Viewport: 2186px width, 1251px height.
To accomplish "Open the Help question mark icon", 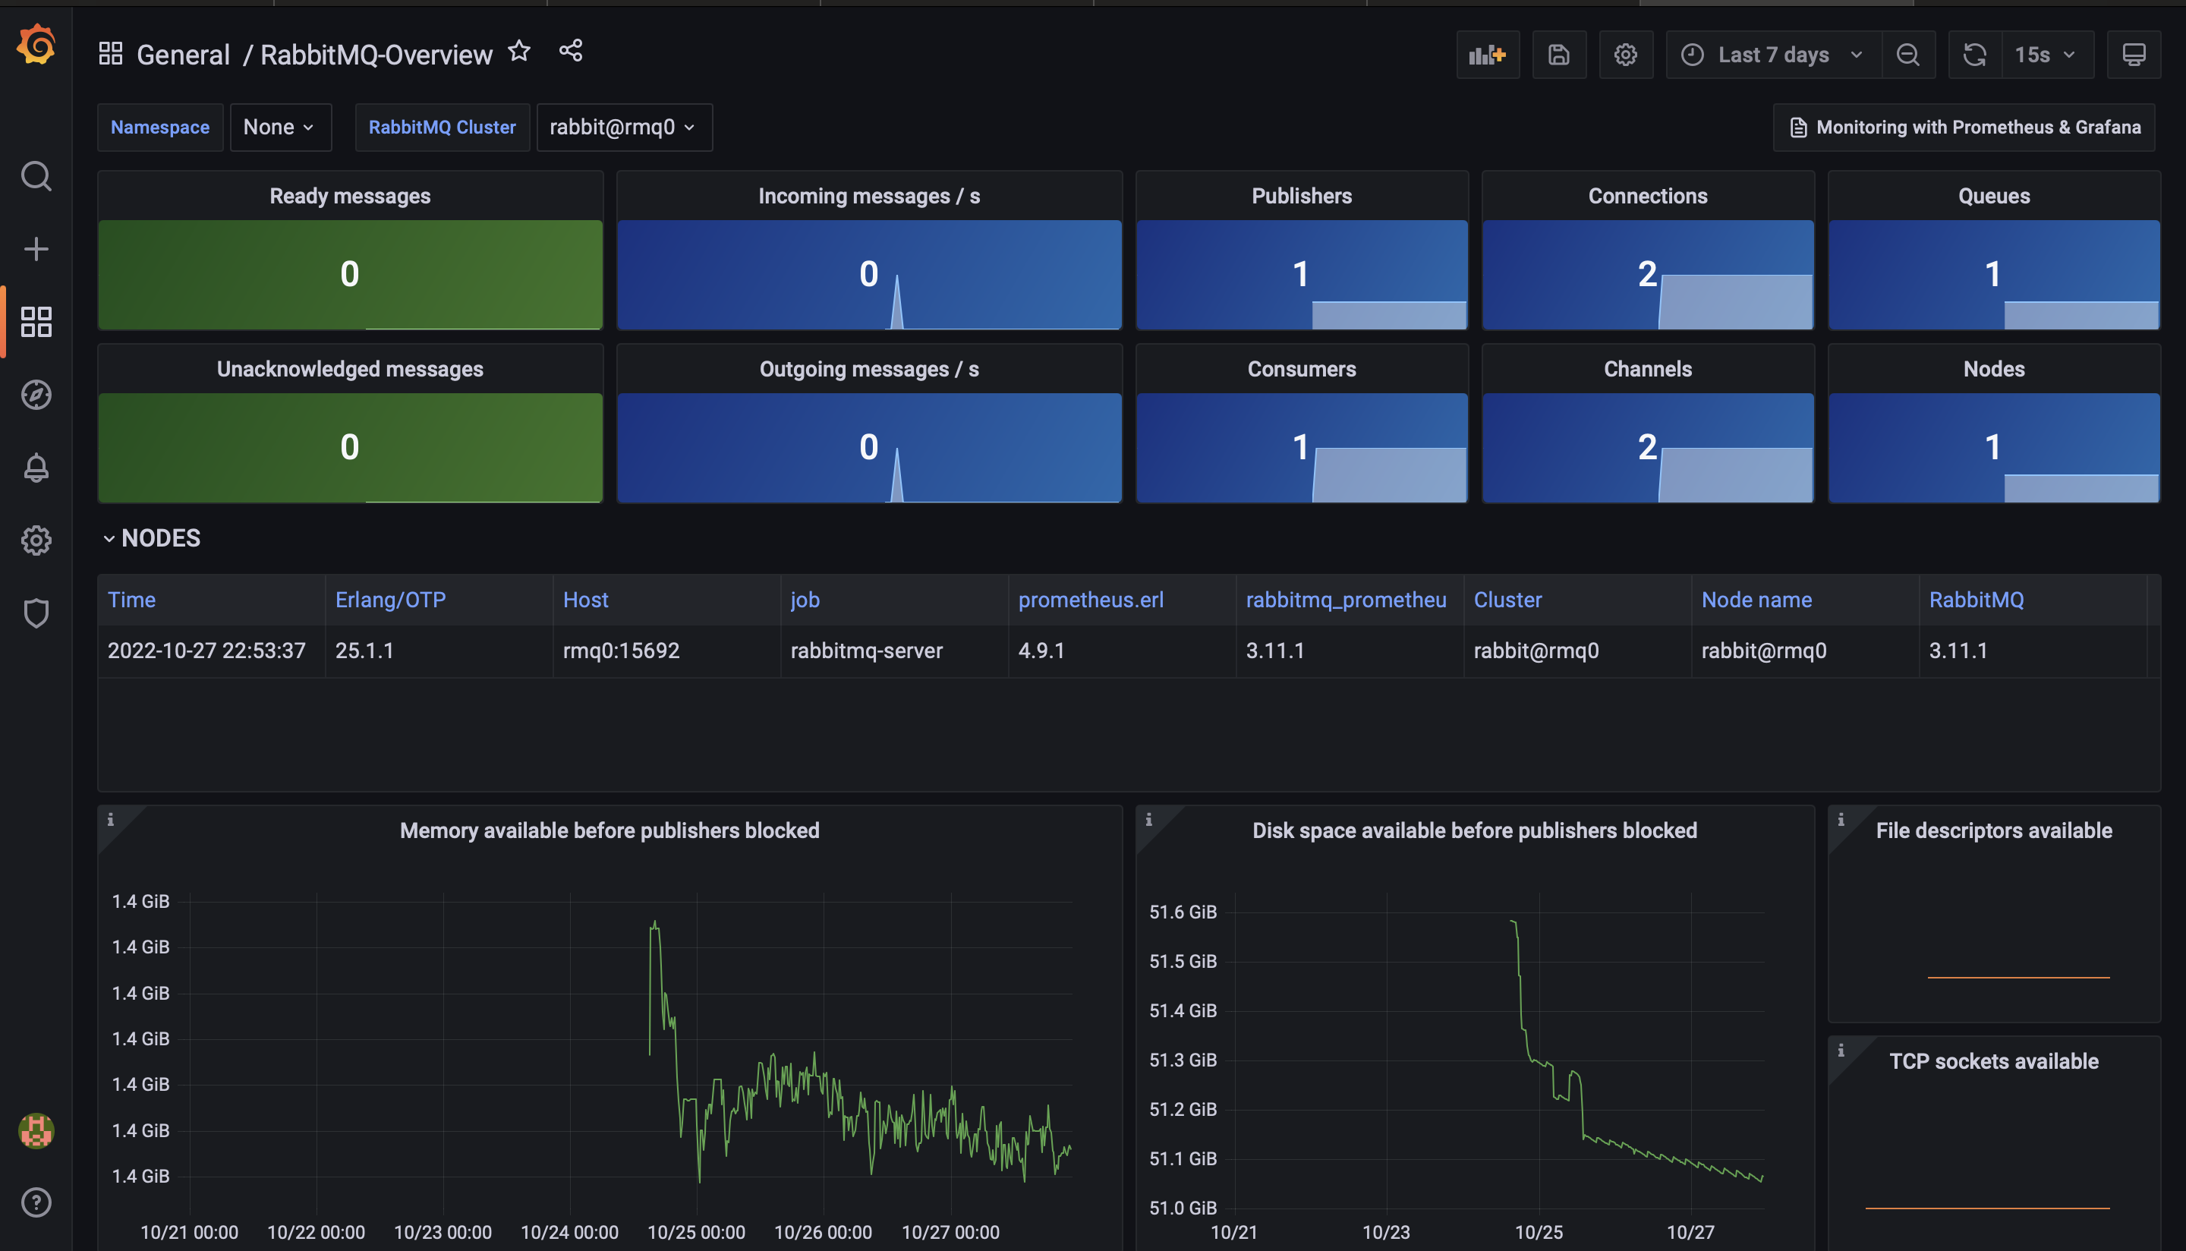I will click(36, 1203).
